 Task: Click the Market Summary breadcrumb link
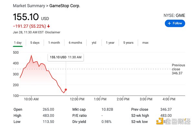coord(29,6)
